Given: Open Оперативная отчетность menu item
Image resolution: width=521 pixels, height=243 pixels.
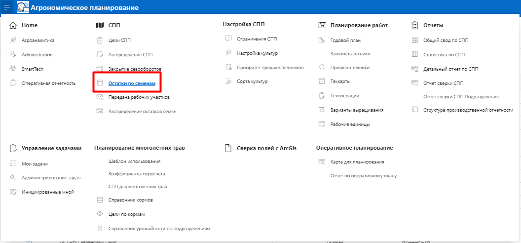Looking at the screenshot, I should 48,83.
